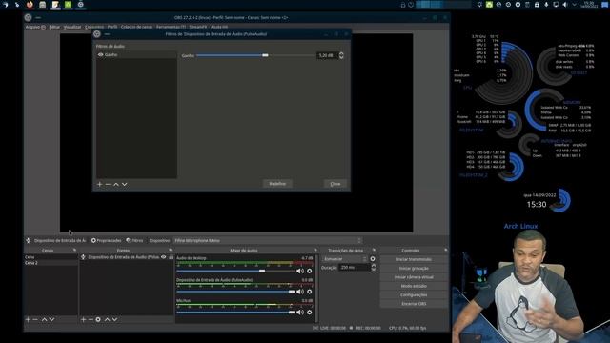The image size is (610, 343).
Task: Select Dispositivo de Entrada de Áudio source row
Action: click(x=127, y=257)
